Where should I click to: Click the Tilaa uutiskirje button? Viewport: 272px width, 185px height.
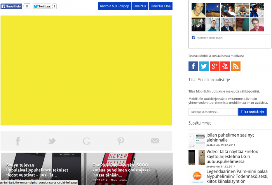(253, 112)
